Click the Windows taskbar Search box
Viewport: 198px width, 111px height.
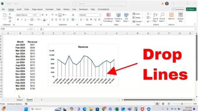[x=41, y=109]
